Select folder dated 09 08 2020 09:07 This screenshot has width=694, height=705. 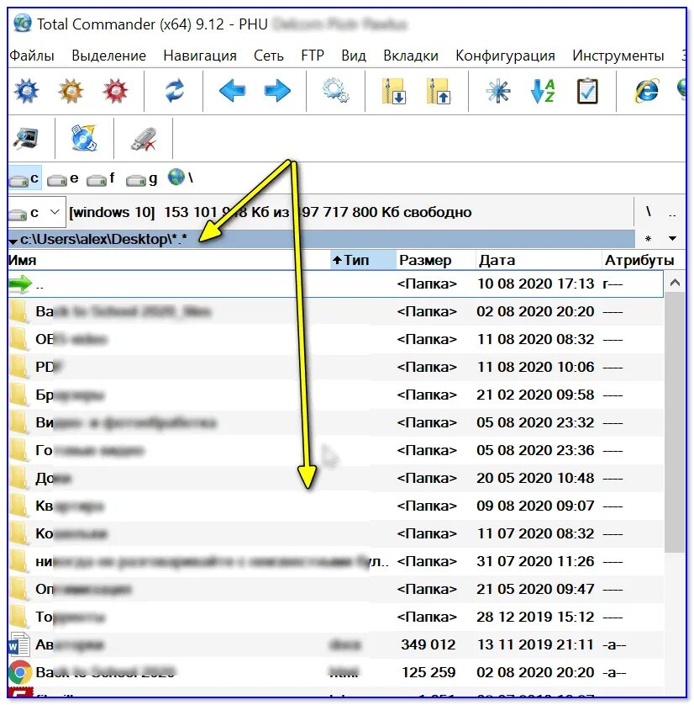click(x=335, y=506)
